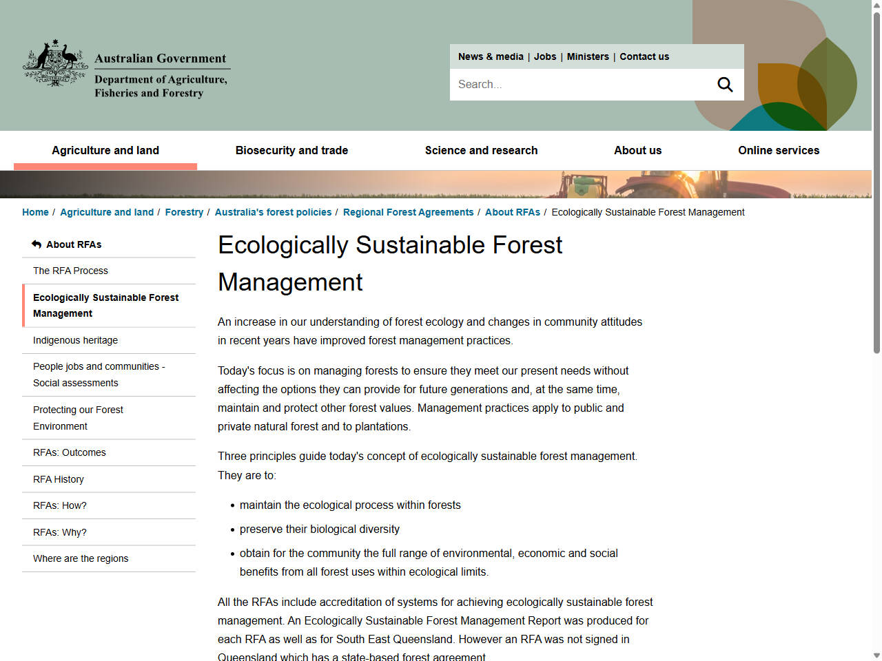
Task: View RFA History in the sidebar
Action: point(58,479)
